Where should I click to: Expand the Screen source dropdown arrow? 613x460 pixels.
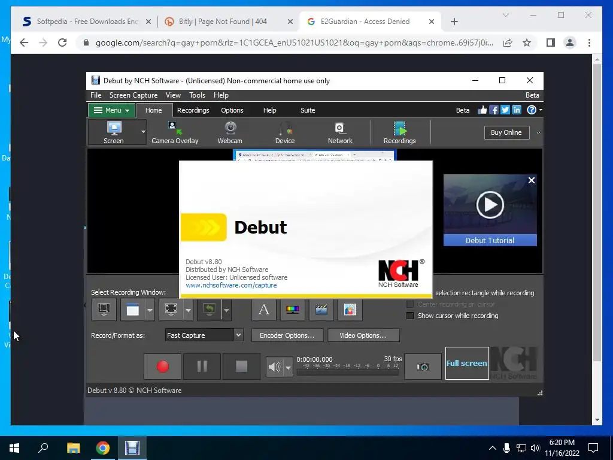(x=143, y=132)
